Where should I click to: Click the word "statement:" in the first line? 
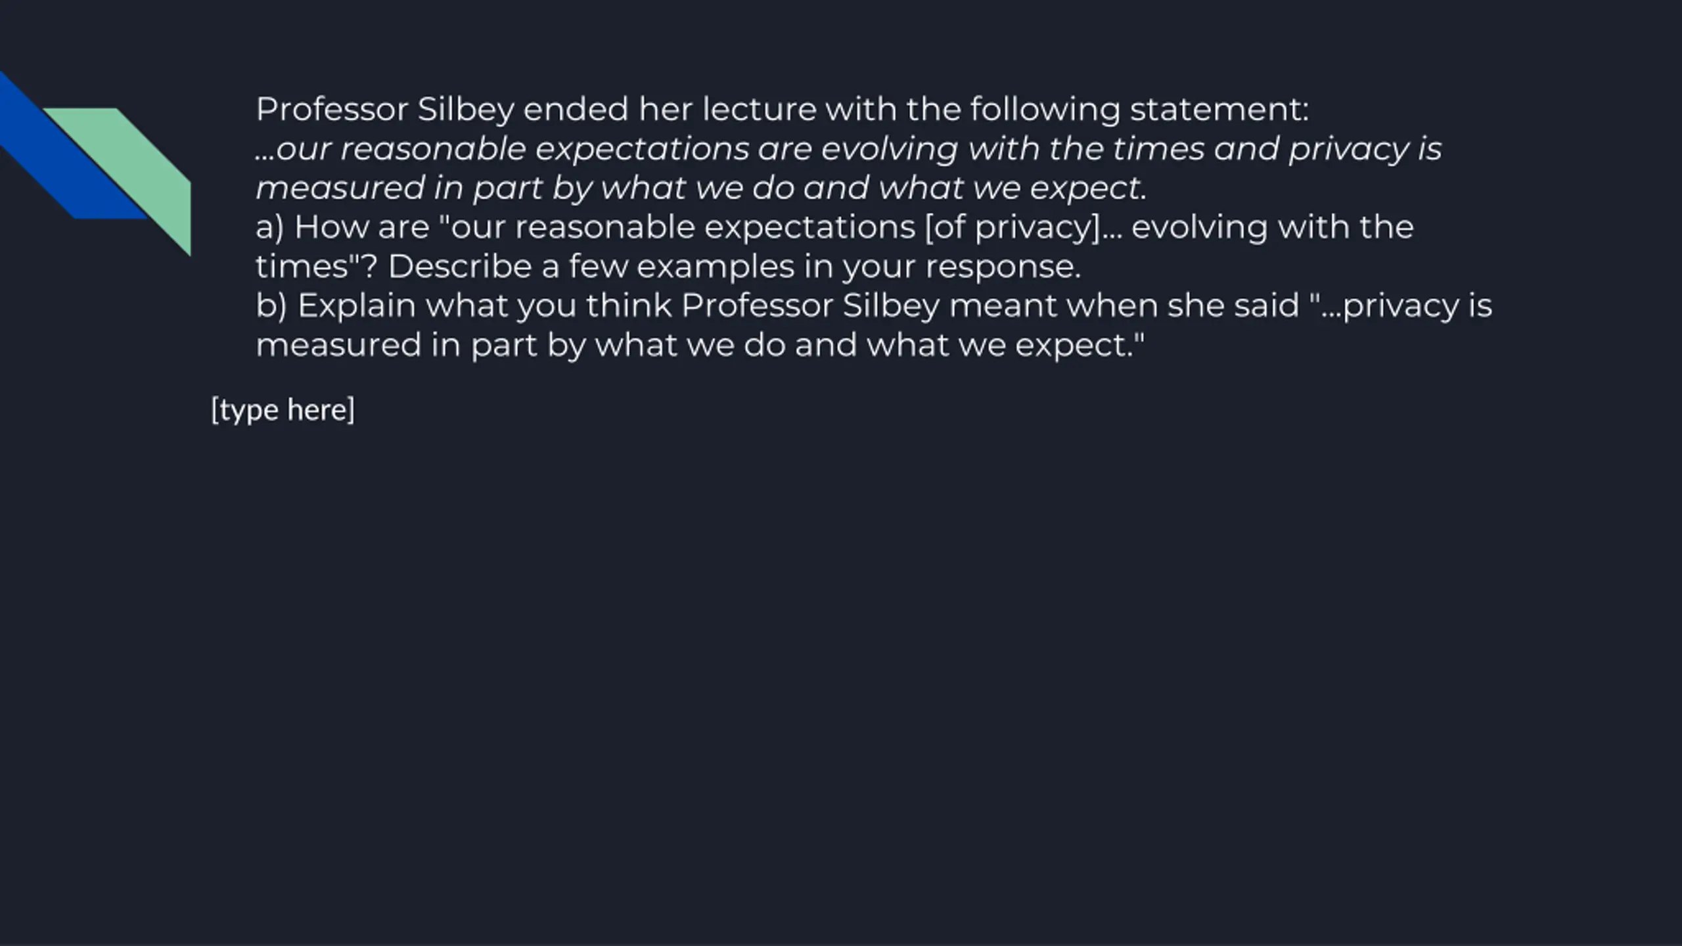point(1219,109)
